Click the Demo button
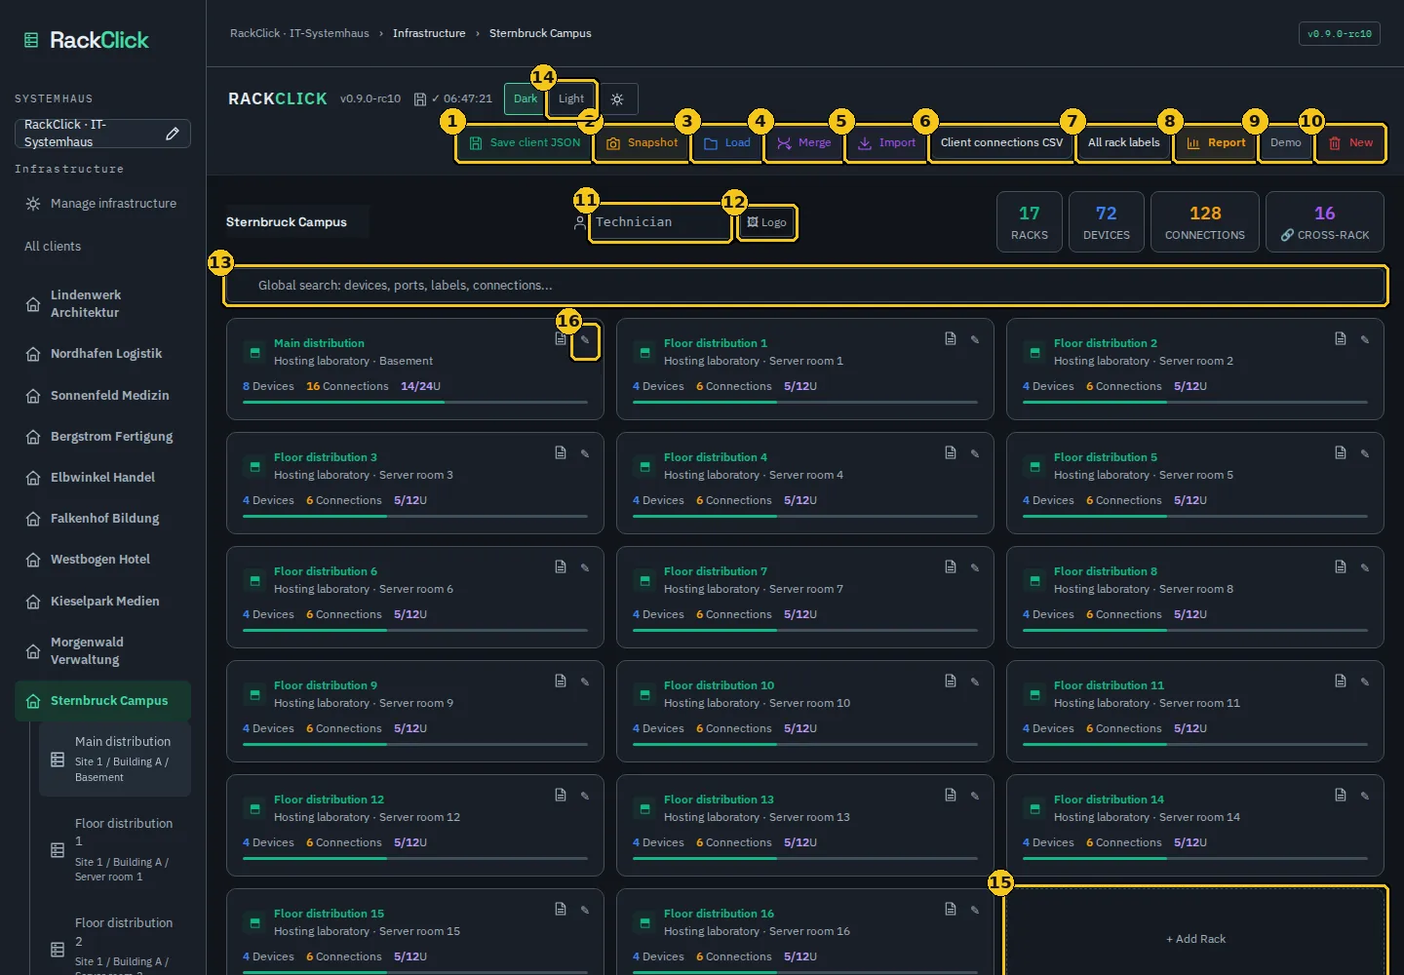 [x=1285, y=143]
